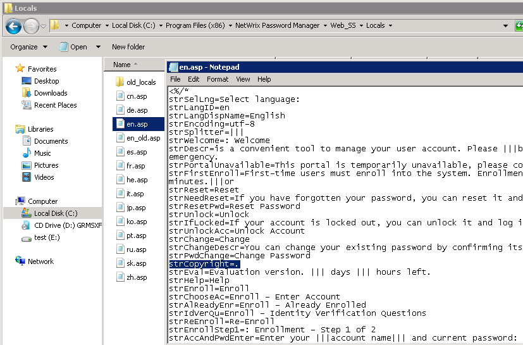
Task: Open the Edit menu in Notepad
Action: pos(194,79)
